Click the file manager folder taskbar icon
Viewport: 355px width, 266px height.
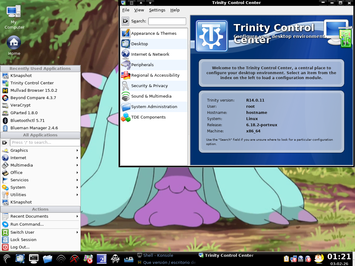(47, 259)
